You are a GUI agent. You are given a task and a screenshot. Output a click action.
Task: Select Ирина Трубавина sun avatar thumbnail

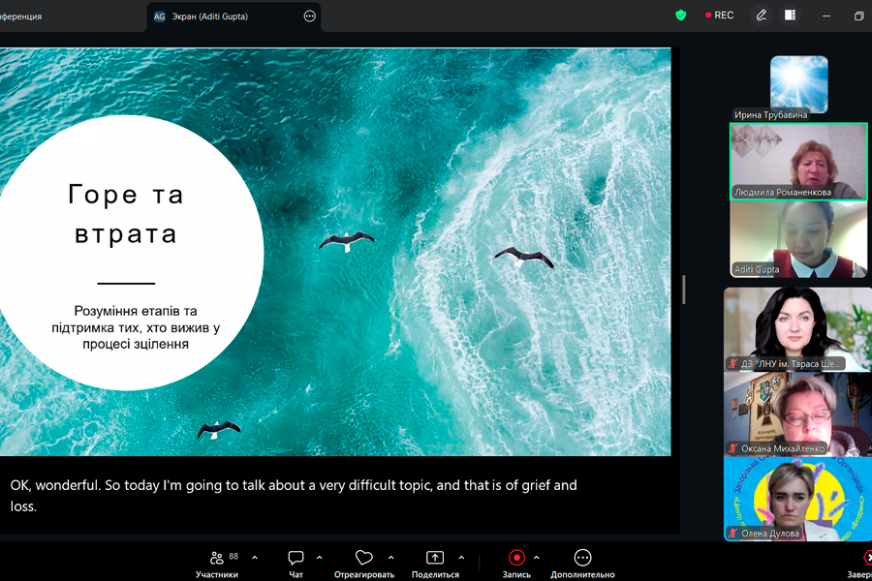click(799, 84)
